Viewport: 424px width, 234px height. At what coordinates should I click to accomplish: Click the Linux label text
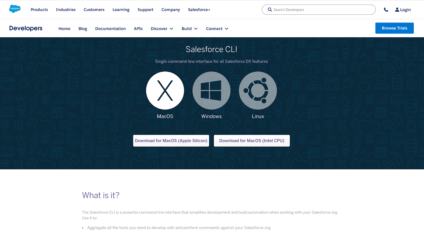258,116
